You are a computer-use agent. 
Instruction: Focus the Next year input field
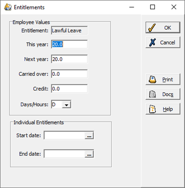pyautogui.click(x=69, y=59)
